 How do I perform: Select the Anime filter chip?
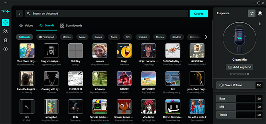tap(114, 37)
